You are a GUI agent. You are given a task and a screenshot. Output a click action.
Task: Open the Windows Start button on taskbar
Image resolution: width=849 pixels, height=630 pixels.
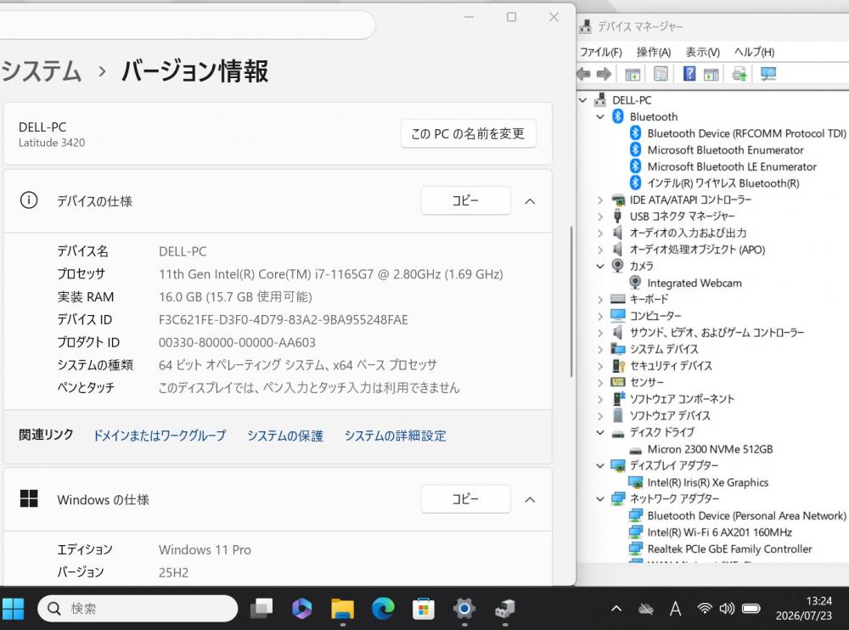13,608
